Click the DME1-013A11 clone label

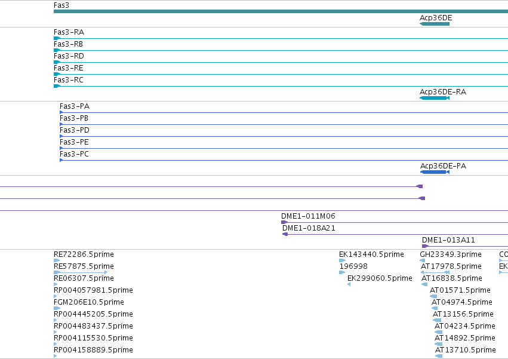pos(448,240)
